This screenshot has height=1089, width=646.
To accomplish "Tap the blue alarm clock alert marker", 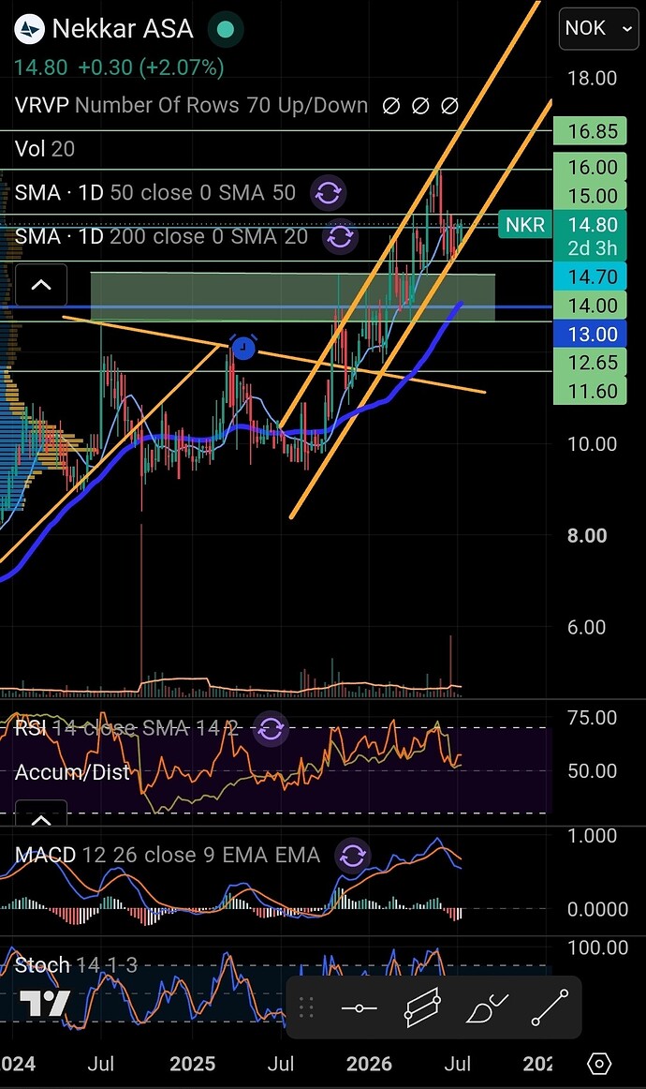I will [x=242, y=348].
